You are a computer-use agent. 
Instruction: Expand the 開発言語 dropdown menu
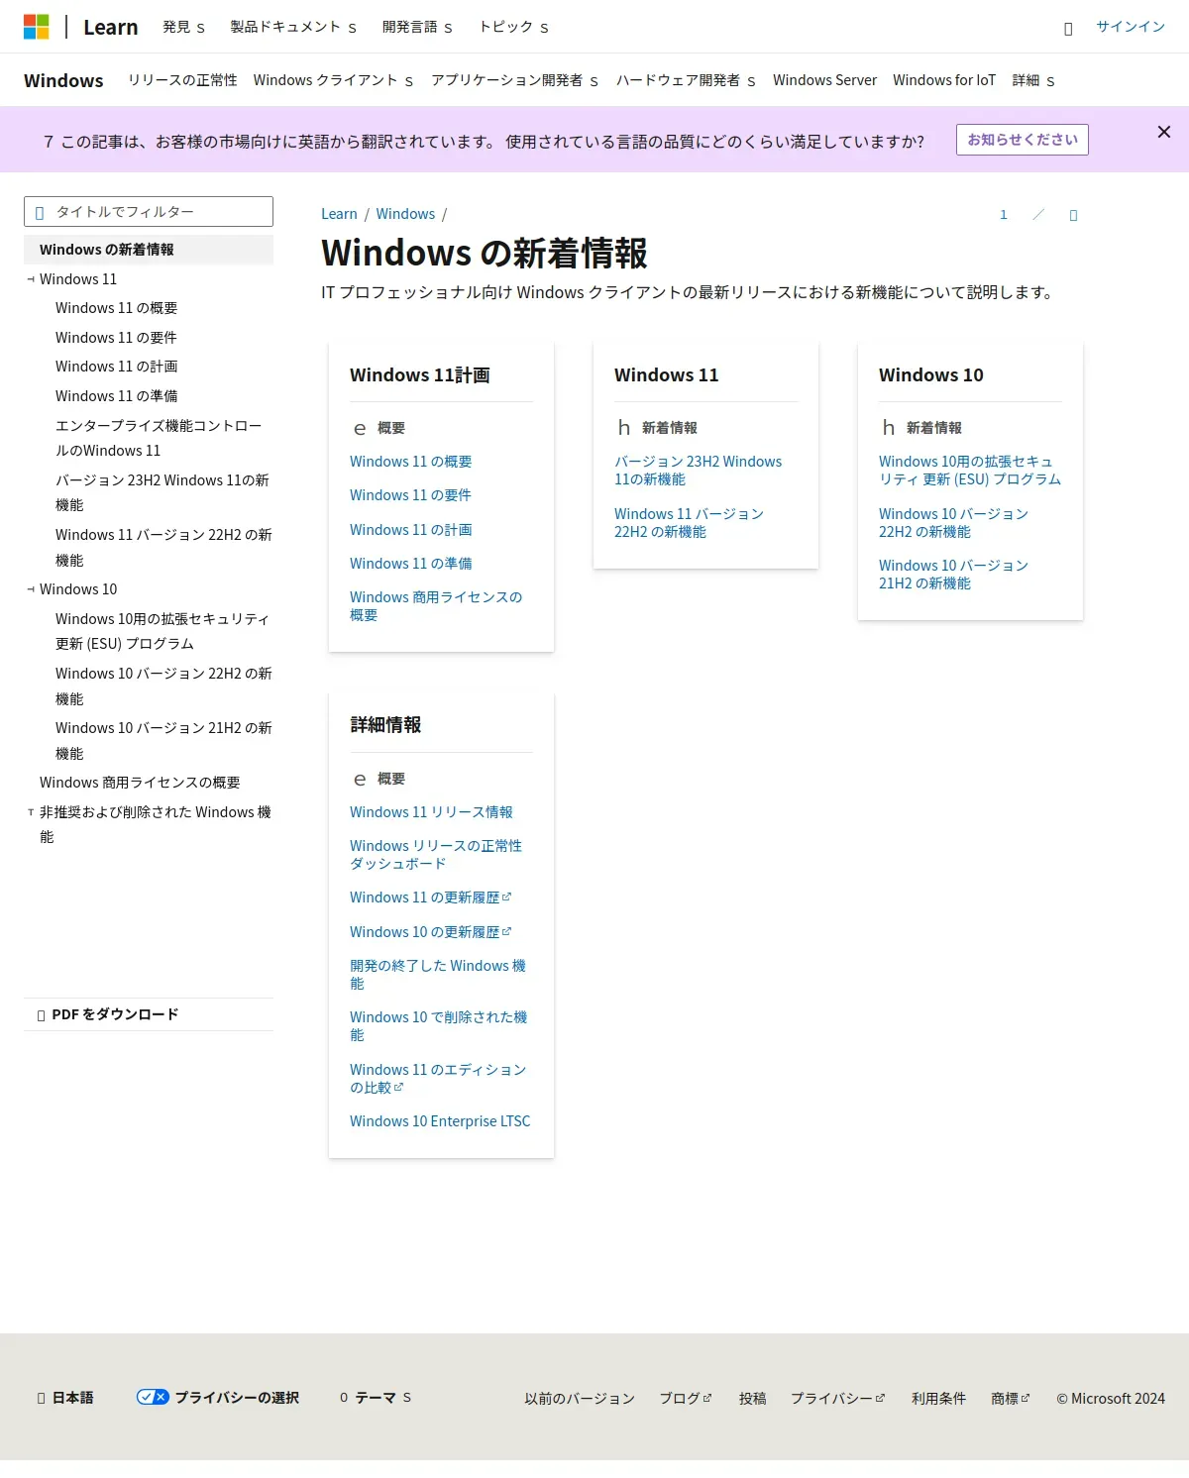[417, 27]
